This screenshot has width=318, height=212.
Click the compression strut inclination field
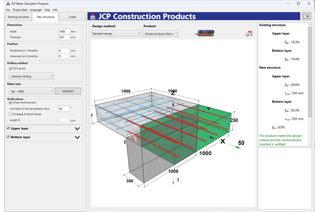click(x=64, y=109)
